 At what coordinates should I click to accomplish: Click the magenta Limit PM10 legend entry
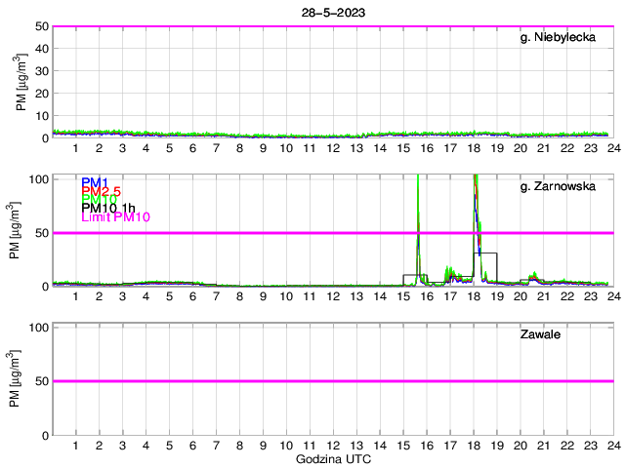[x=115, y=216]
